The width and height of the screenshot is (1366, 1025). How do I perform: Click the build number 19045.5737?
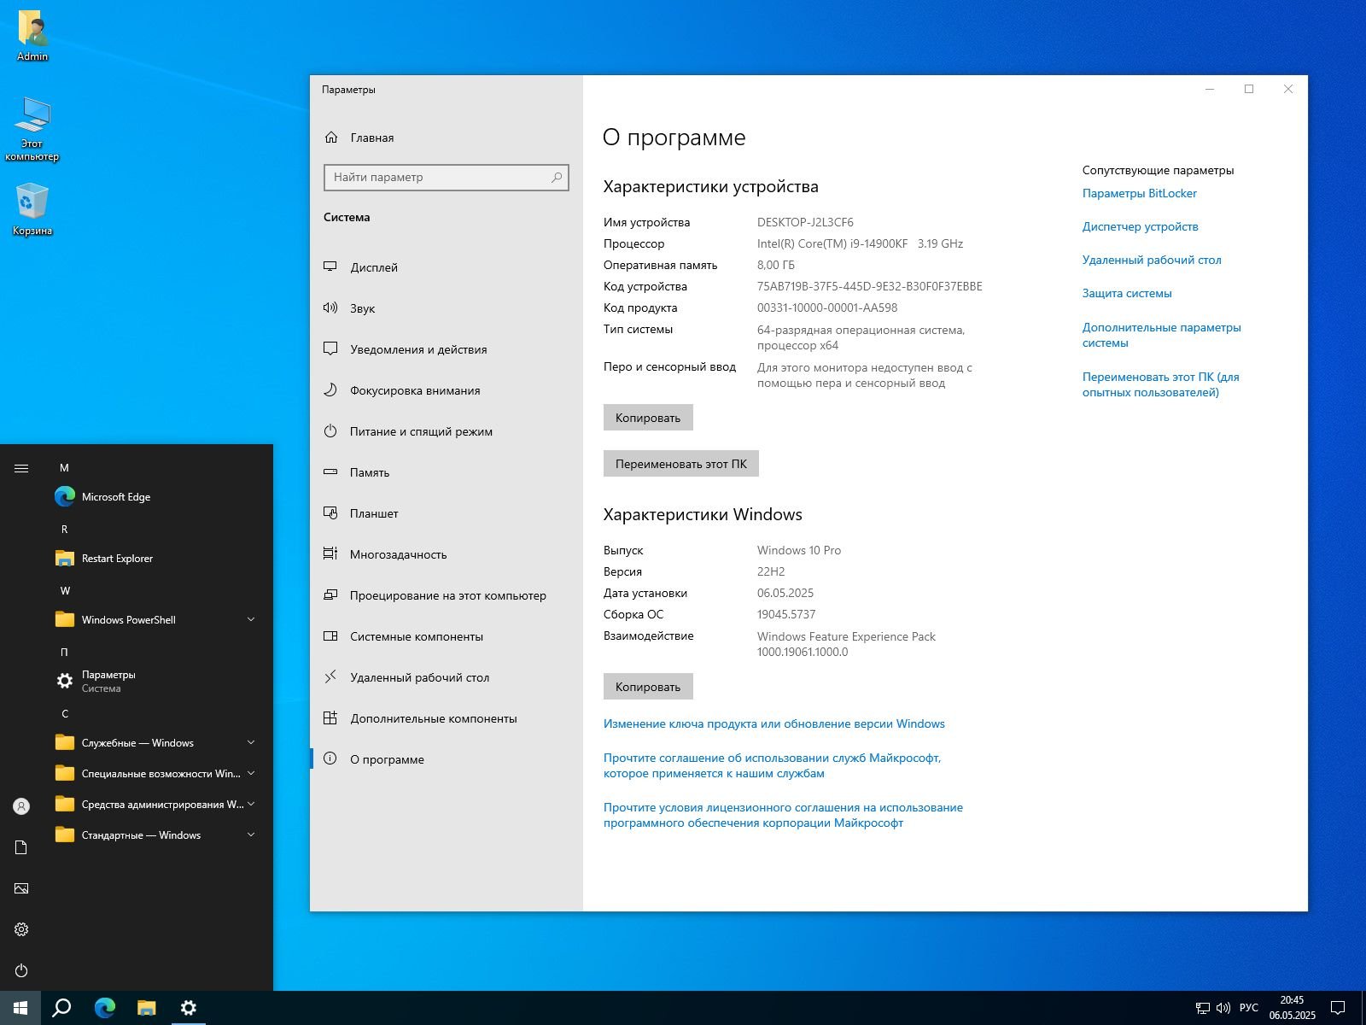click(786, 614)
